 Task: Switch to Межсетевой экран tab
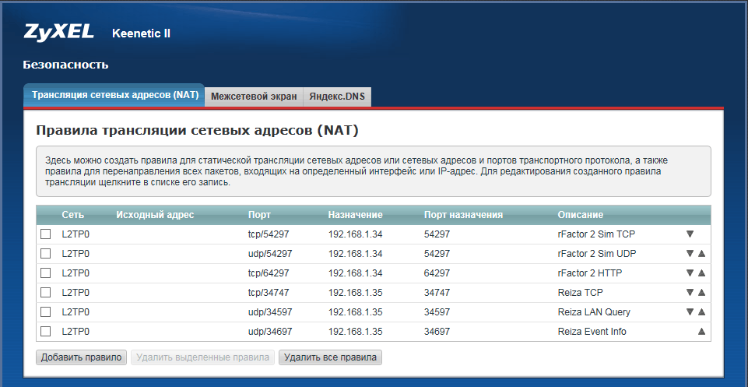click(254, 97)
